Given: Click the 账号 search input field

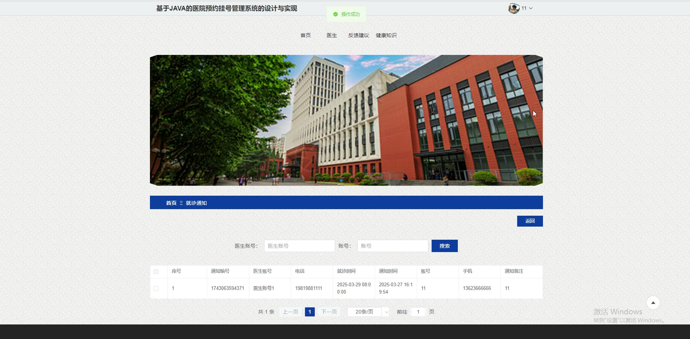Looking at the screenshot, I should [x=392, y=246].
